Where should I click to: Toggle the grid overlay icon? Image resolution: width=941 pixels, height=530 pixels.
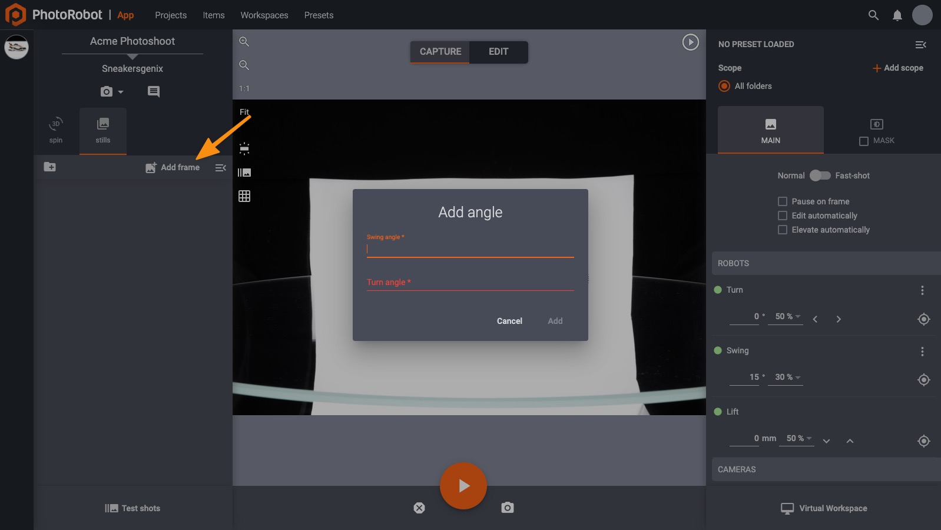tap(244, 196)
